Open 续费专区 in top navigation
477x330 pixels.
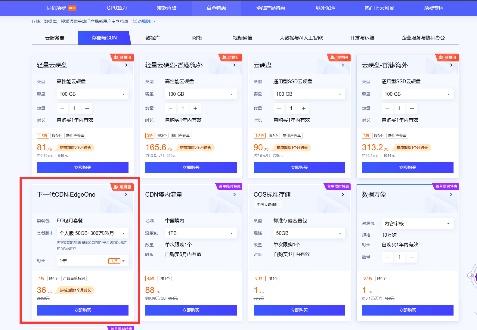click(434, 8)
